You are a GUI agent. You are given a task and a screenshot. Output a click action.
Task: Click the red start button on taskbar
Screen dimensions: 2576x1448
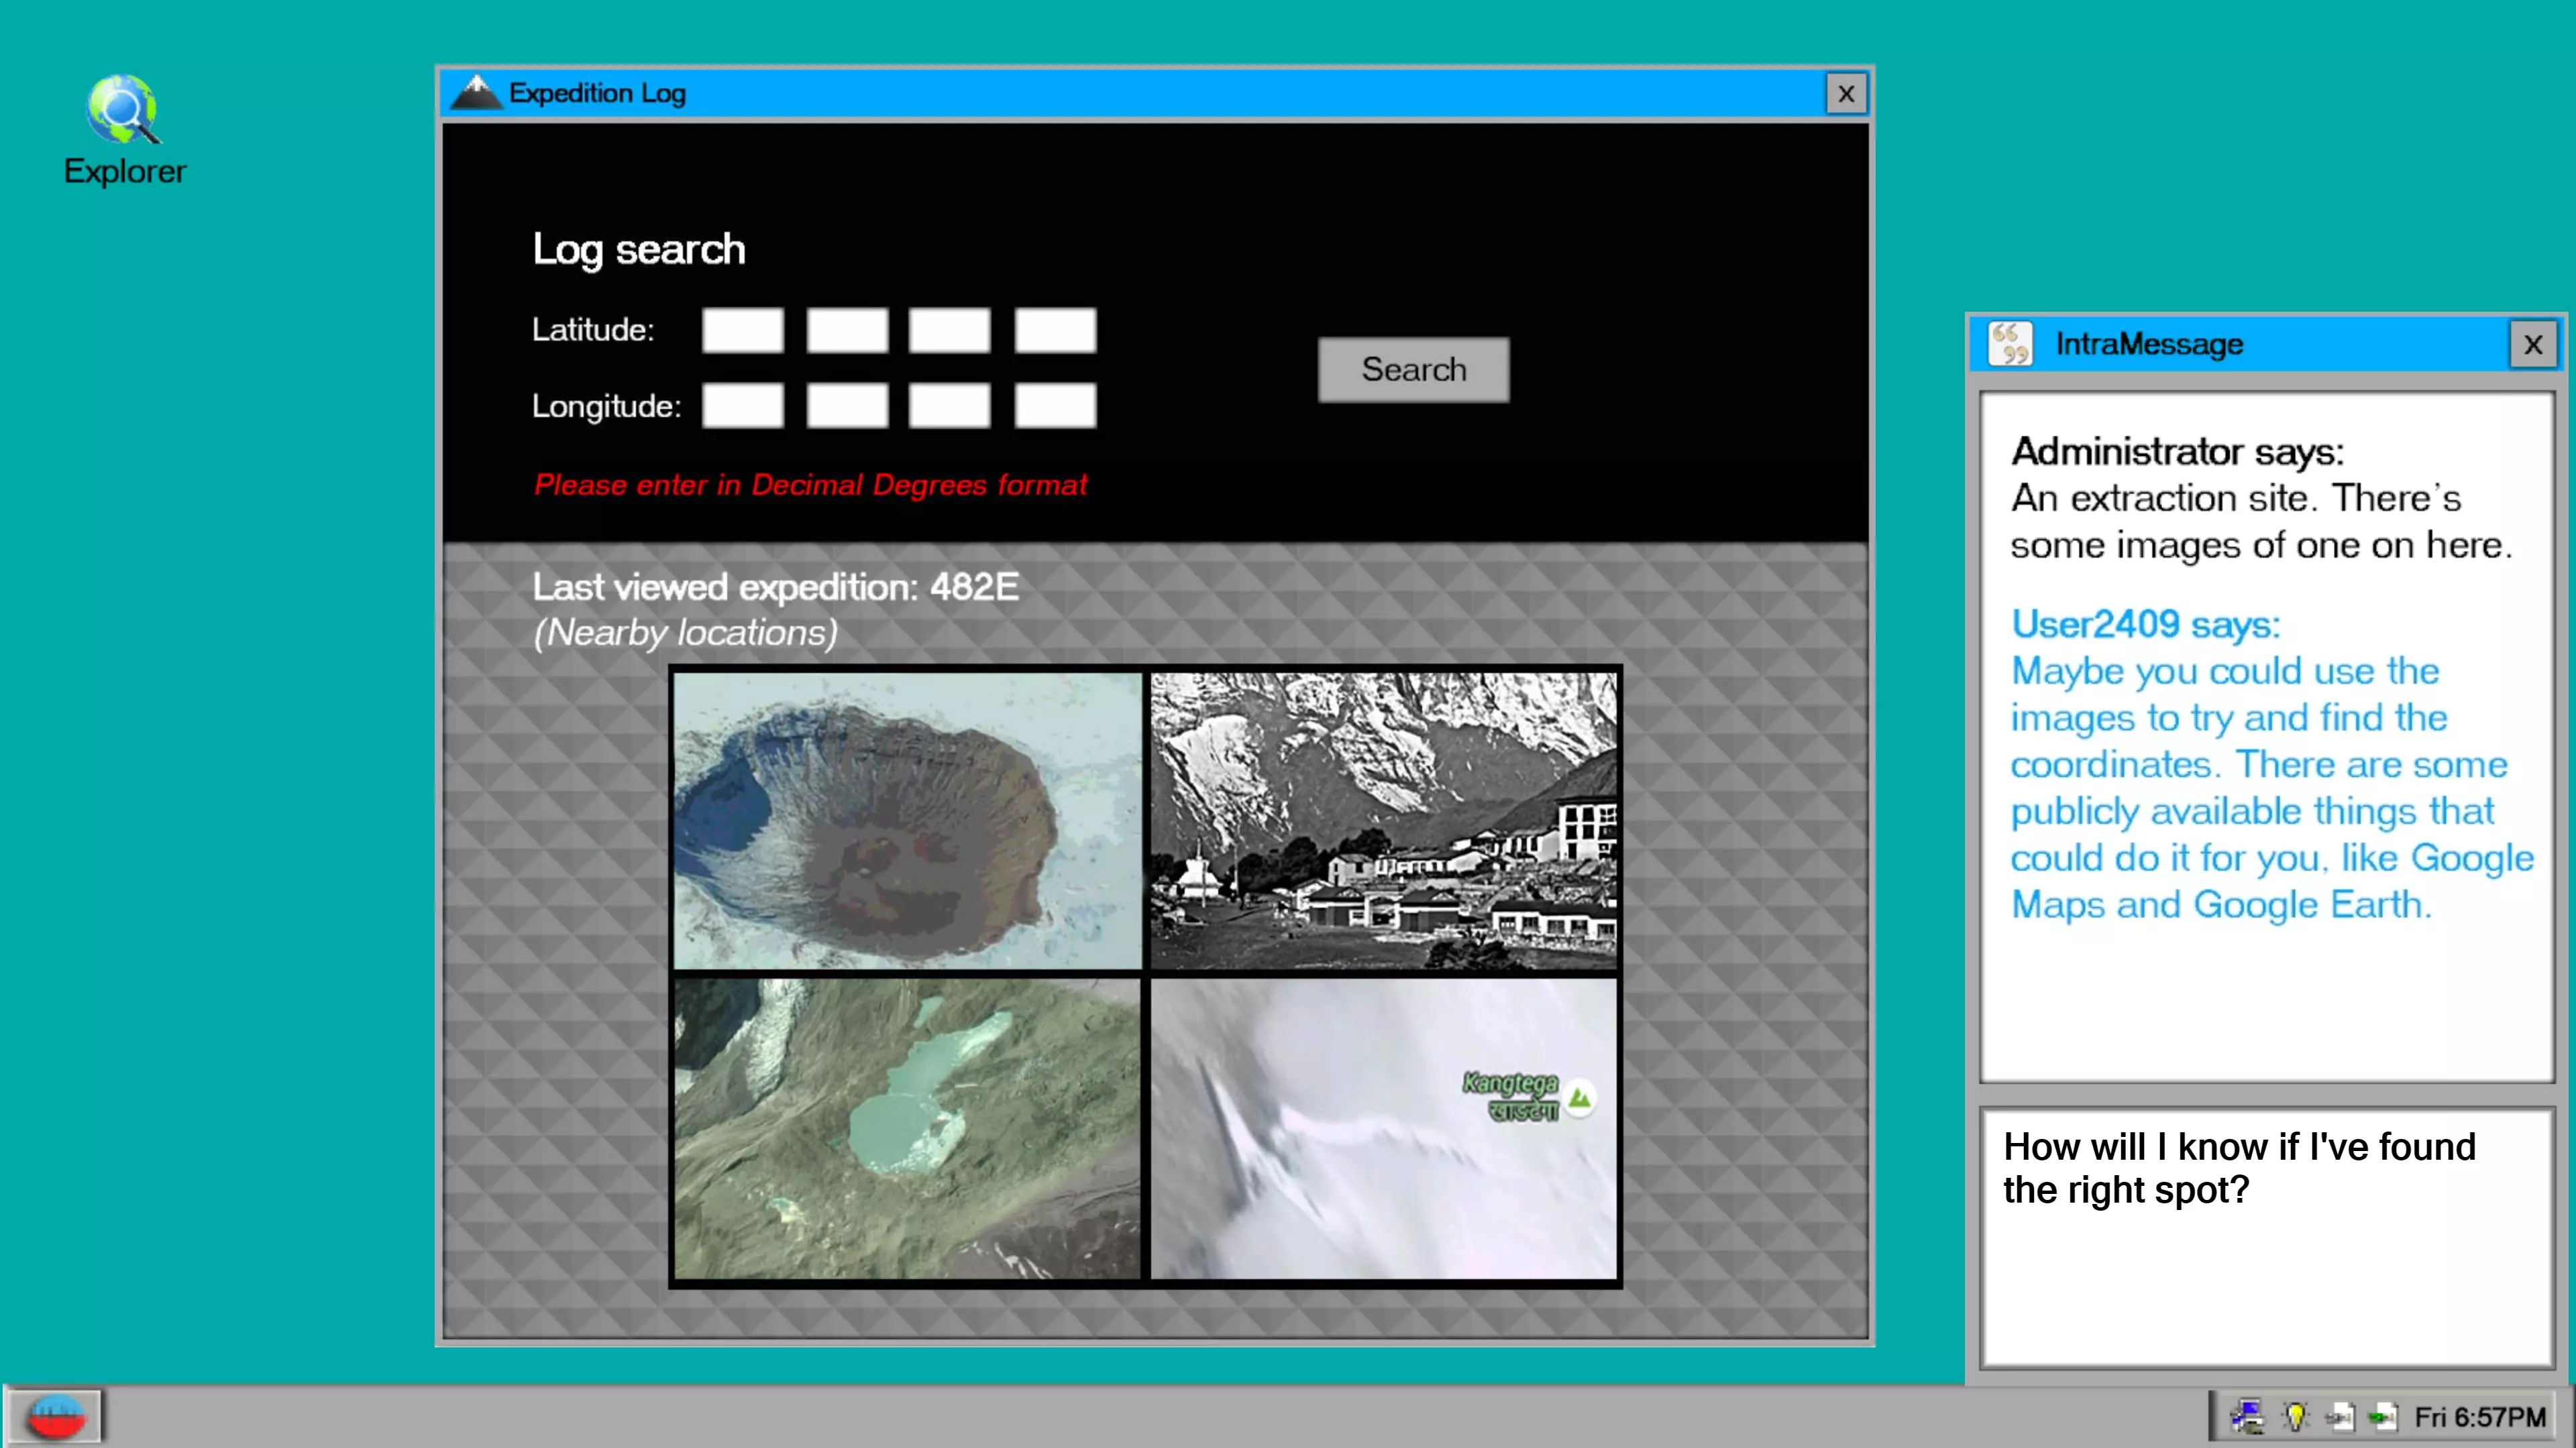point(56,1416)
